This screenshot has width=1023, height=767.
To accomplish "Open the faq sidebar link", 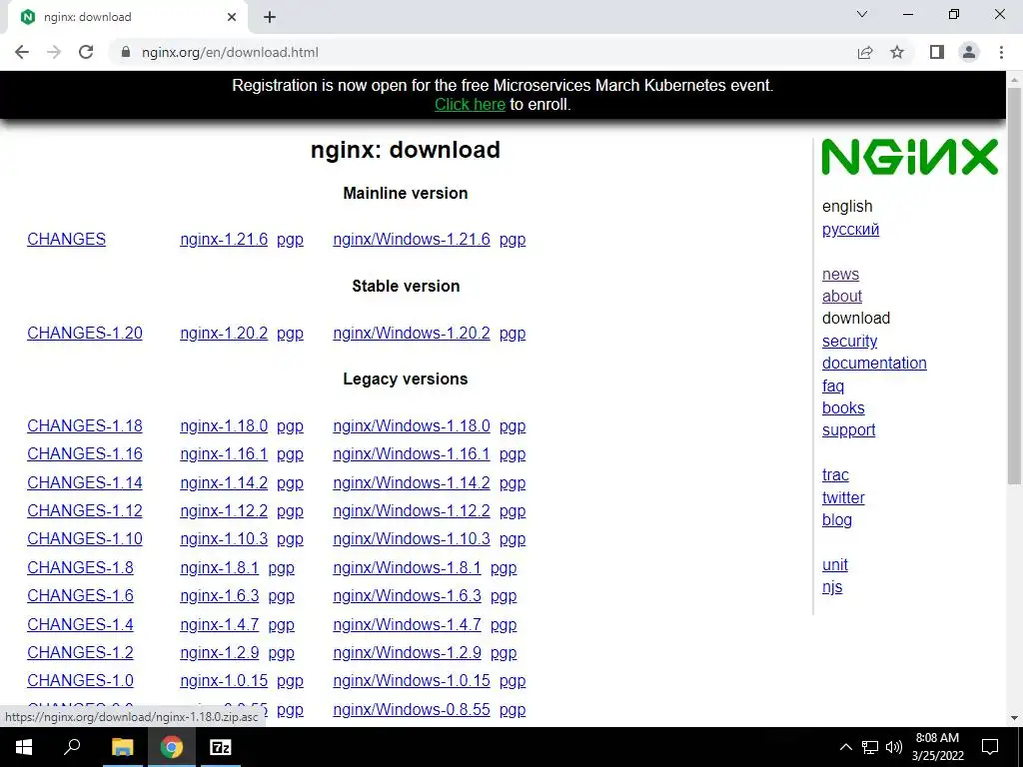I will (x=833, y=386).
